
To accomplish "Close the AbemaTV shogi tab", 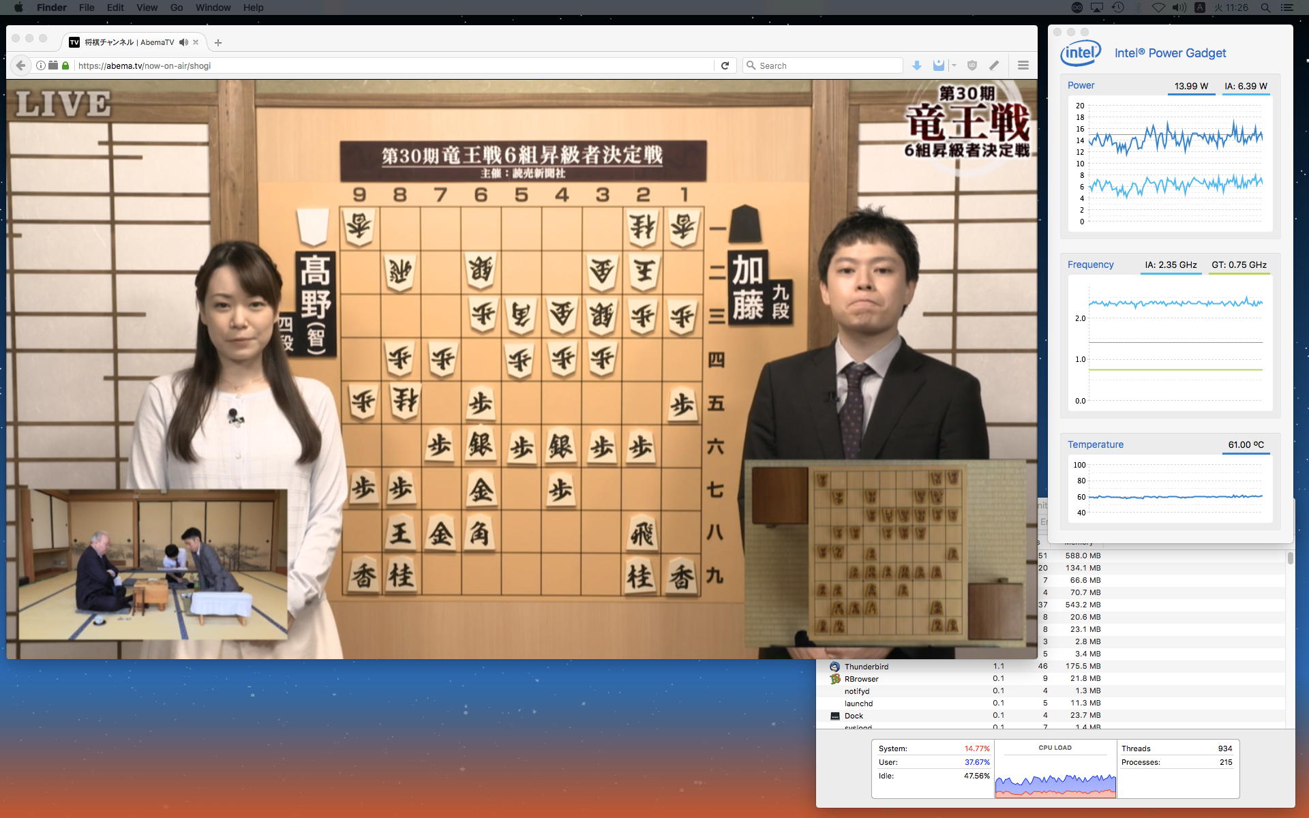I will (x=196, y=42).
